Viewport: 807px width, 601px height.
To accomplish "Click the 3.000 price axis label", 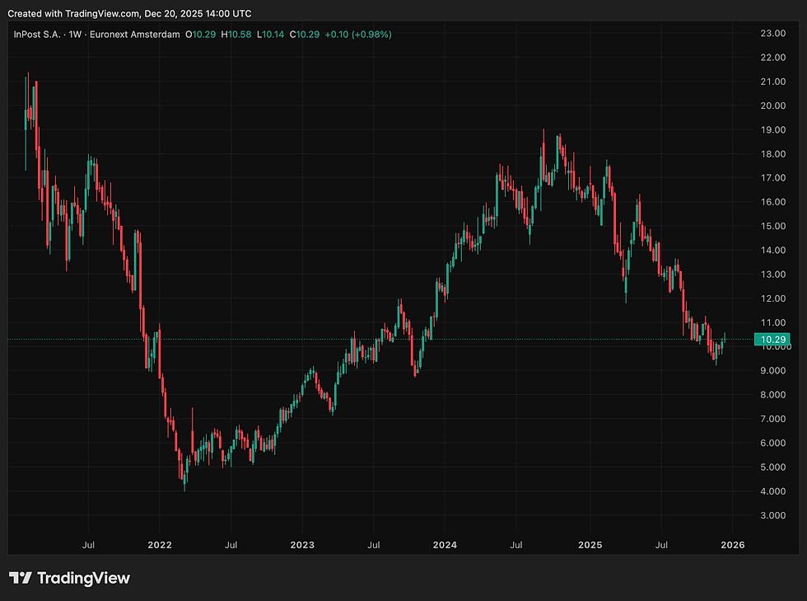I will coord(773,515).
